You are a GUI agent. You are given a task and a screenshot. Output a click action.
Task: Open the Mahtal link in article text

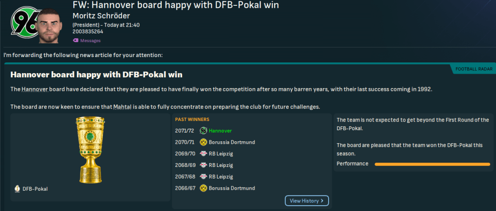coord(125,106)
